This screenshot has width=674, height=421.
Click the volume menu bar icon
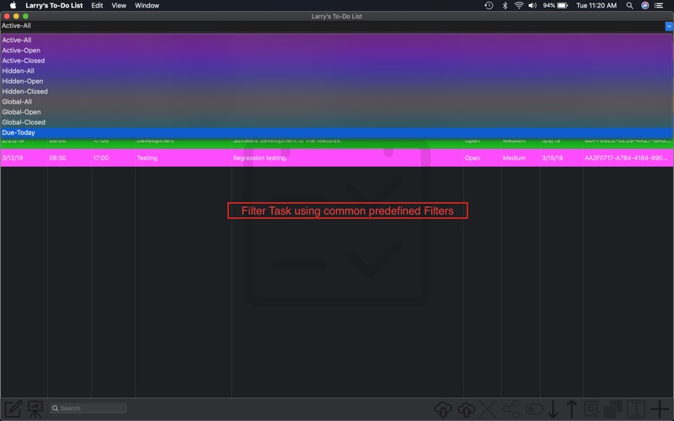[x=532, y=6]
